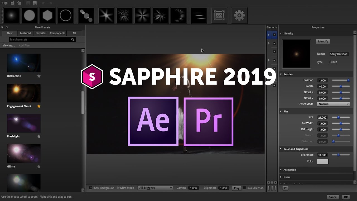Image resolution: width=357 pixels, height=201 pixels.
Task: Expand the Noise section
Action: [x=281, y=177]
